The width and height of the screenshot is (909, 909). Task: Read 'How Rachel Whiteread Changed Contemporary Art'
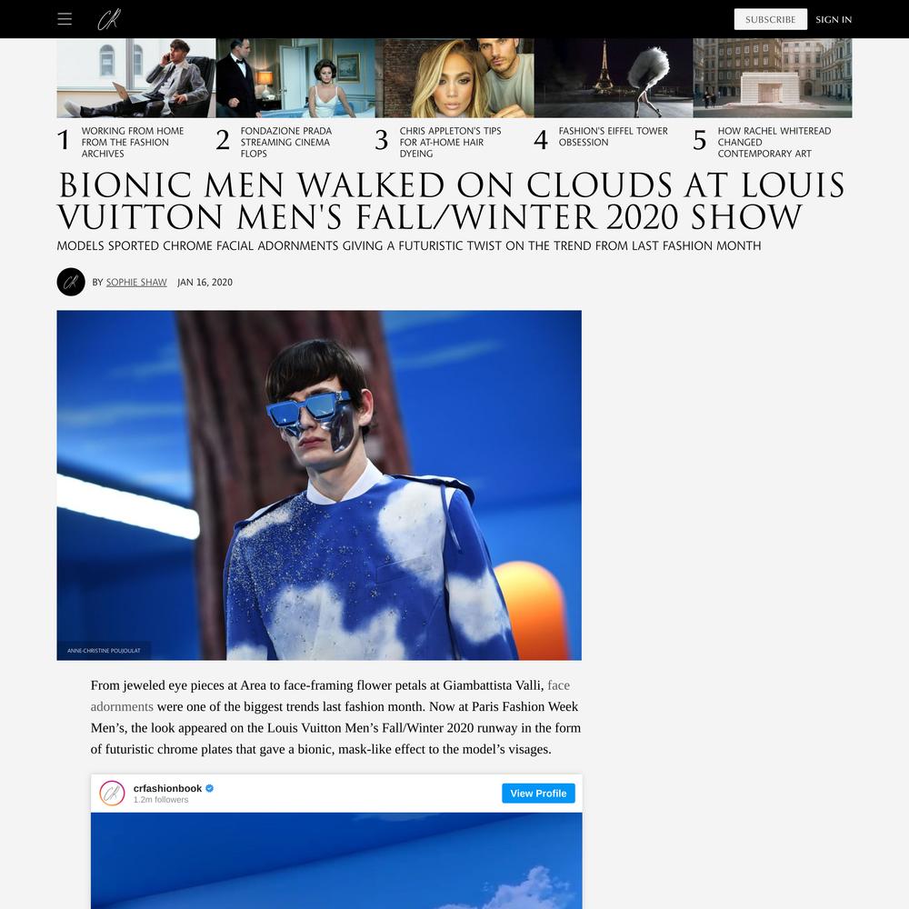pos(774,142)
